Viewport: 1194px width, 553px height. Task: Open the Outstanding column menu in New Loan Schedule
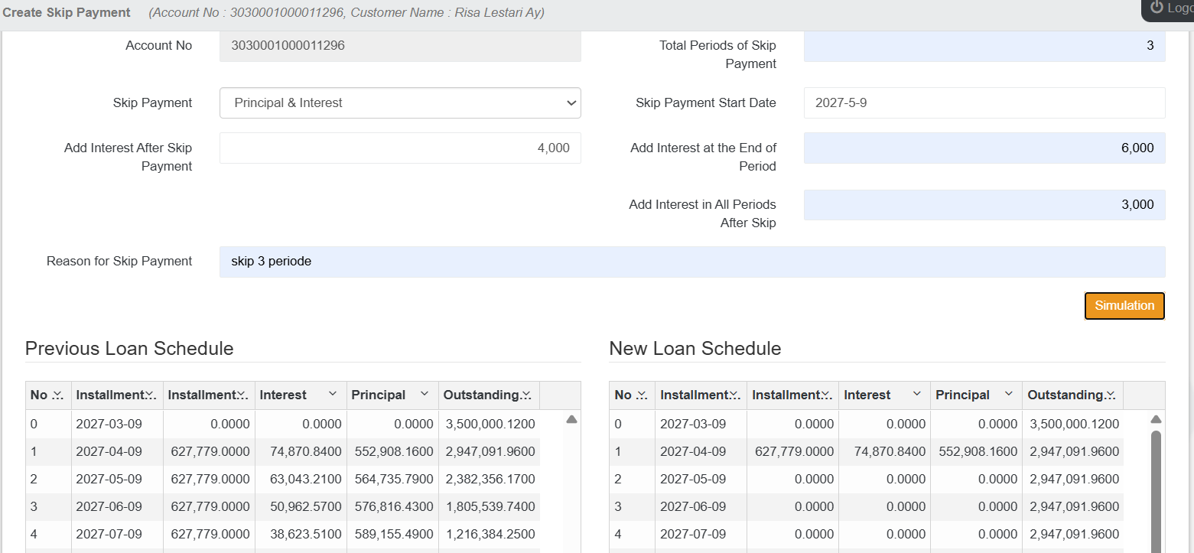1111,395
